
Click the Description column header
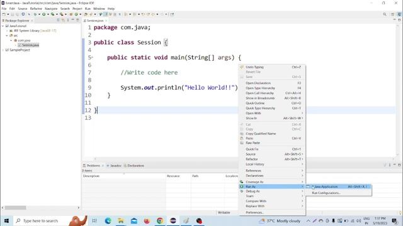coord(123,176)
